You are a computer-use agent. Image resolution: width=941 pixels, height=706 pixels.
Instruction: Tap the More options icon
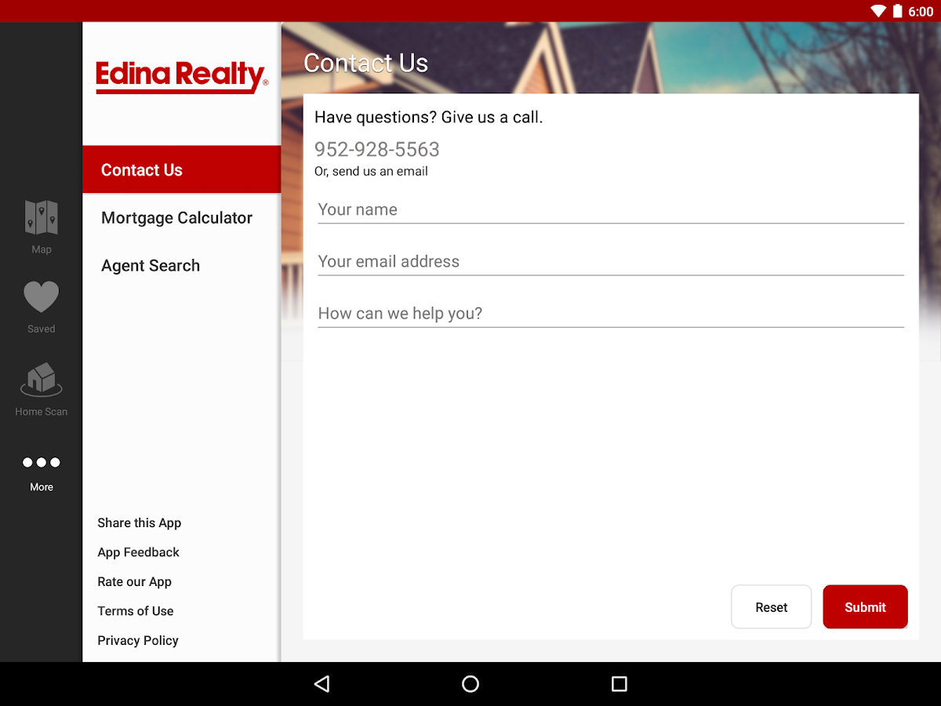(41, 462)
